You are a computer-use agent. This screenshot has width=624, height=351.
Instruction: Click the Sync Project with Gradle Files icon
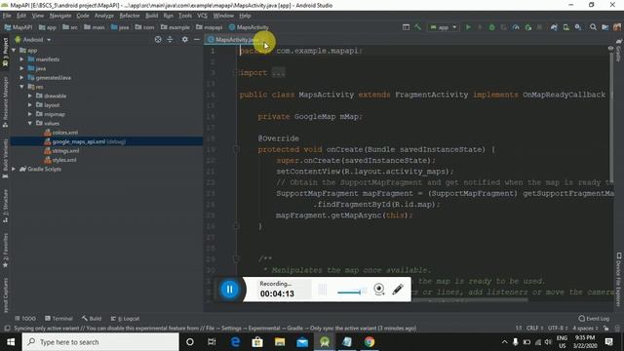[554, 27]
